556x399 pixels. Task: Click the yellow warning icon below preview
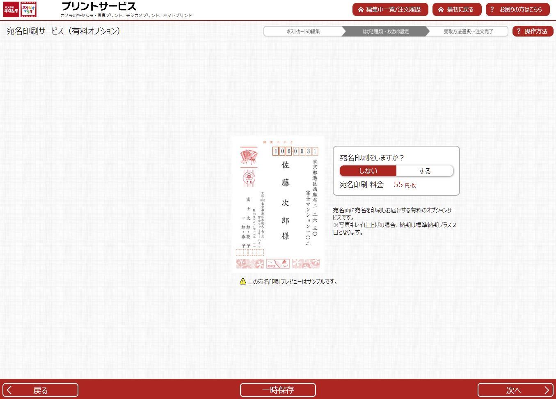click(243, 282)
